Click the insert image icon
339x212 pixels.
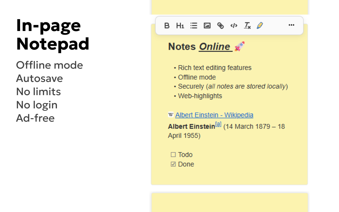click(x=207, y=25)
